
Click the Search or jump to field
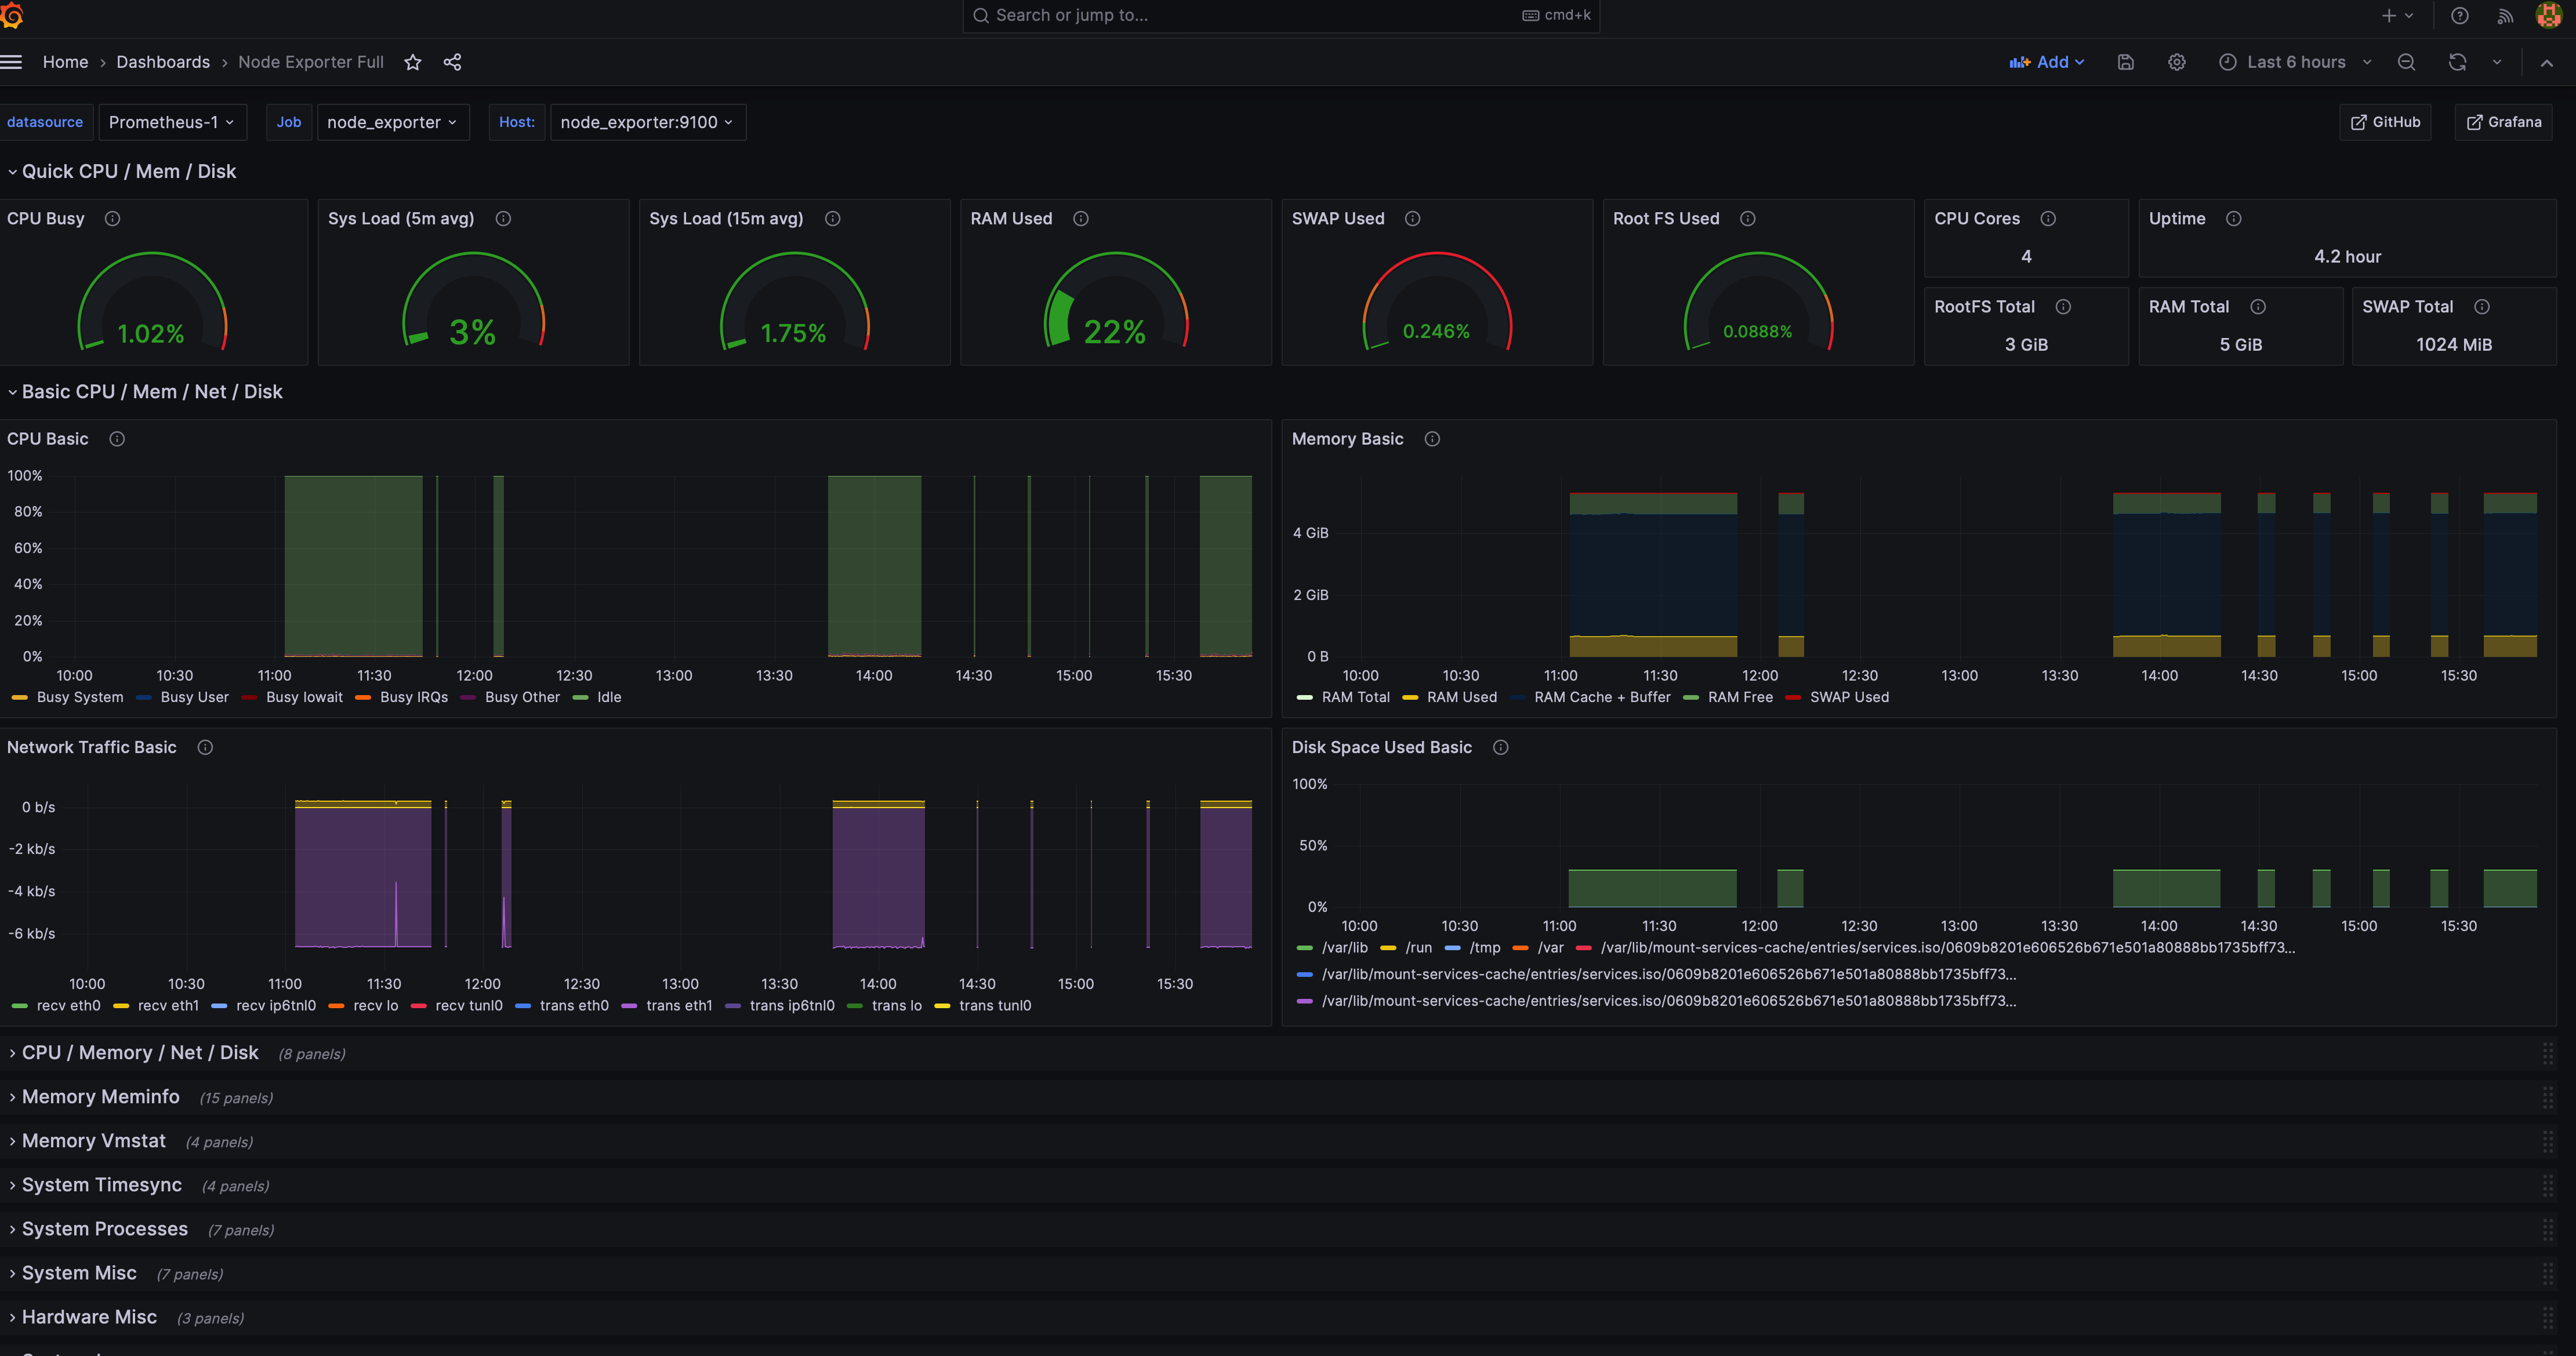point(1280,15)
